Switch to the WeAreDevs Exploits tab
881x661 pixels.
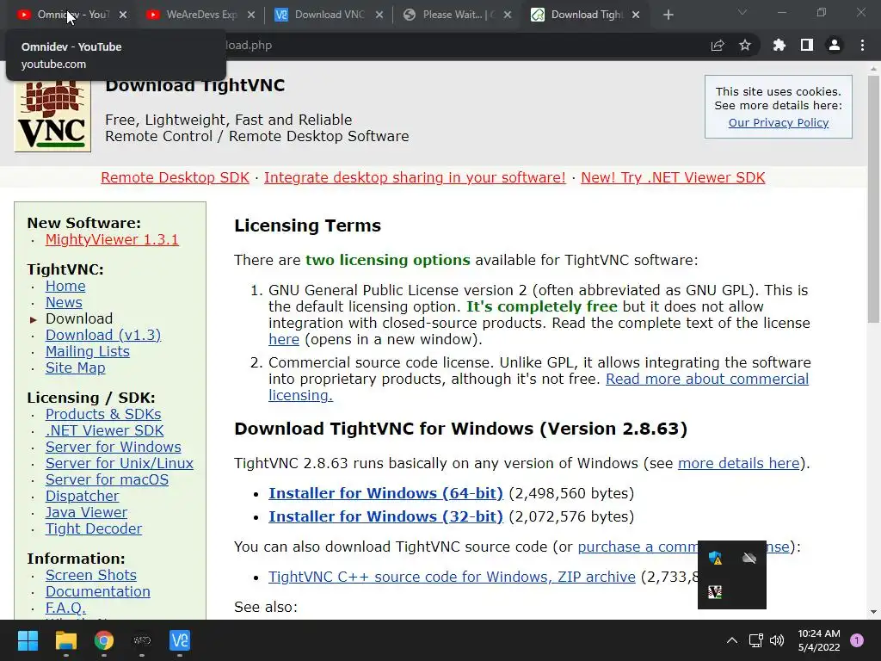(200, 15)
